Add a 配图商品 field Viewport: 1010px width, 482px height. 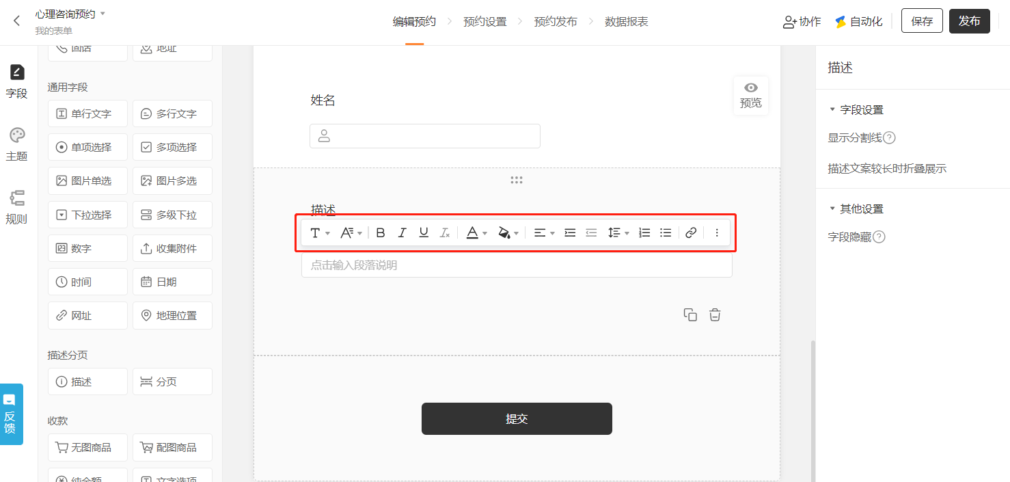click(172, 447)
